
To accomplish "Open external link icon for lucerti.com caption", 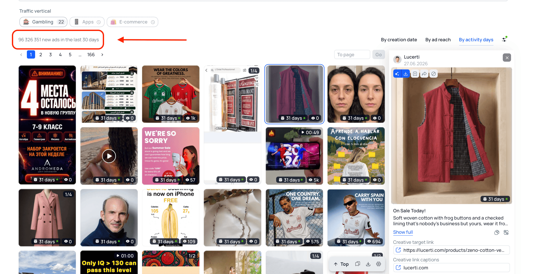I will 398,268.
